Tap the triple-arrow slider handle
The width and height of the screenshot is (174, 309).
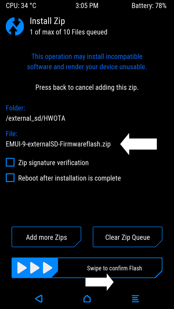[35, 268]
